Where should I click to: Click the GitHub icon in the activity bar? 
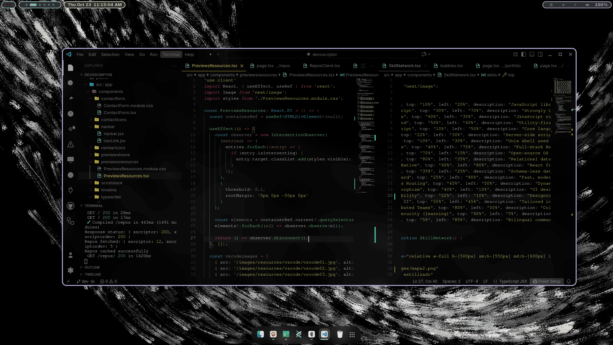(x=71, y=206)
